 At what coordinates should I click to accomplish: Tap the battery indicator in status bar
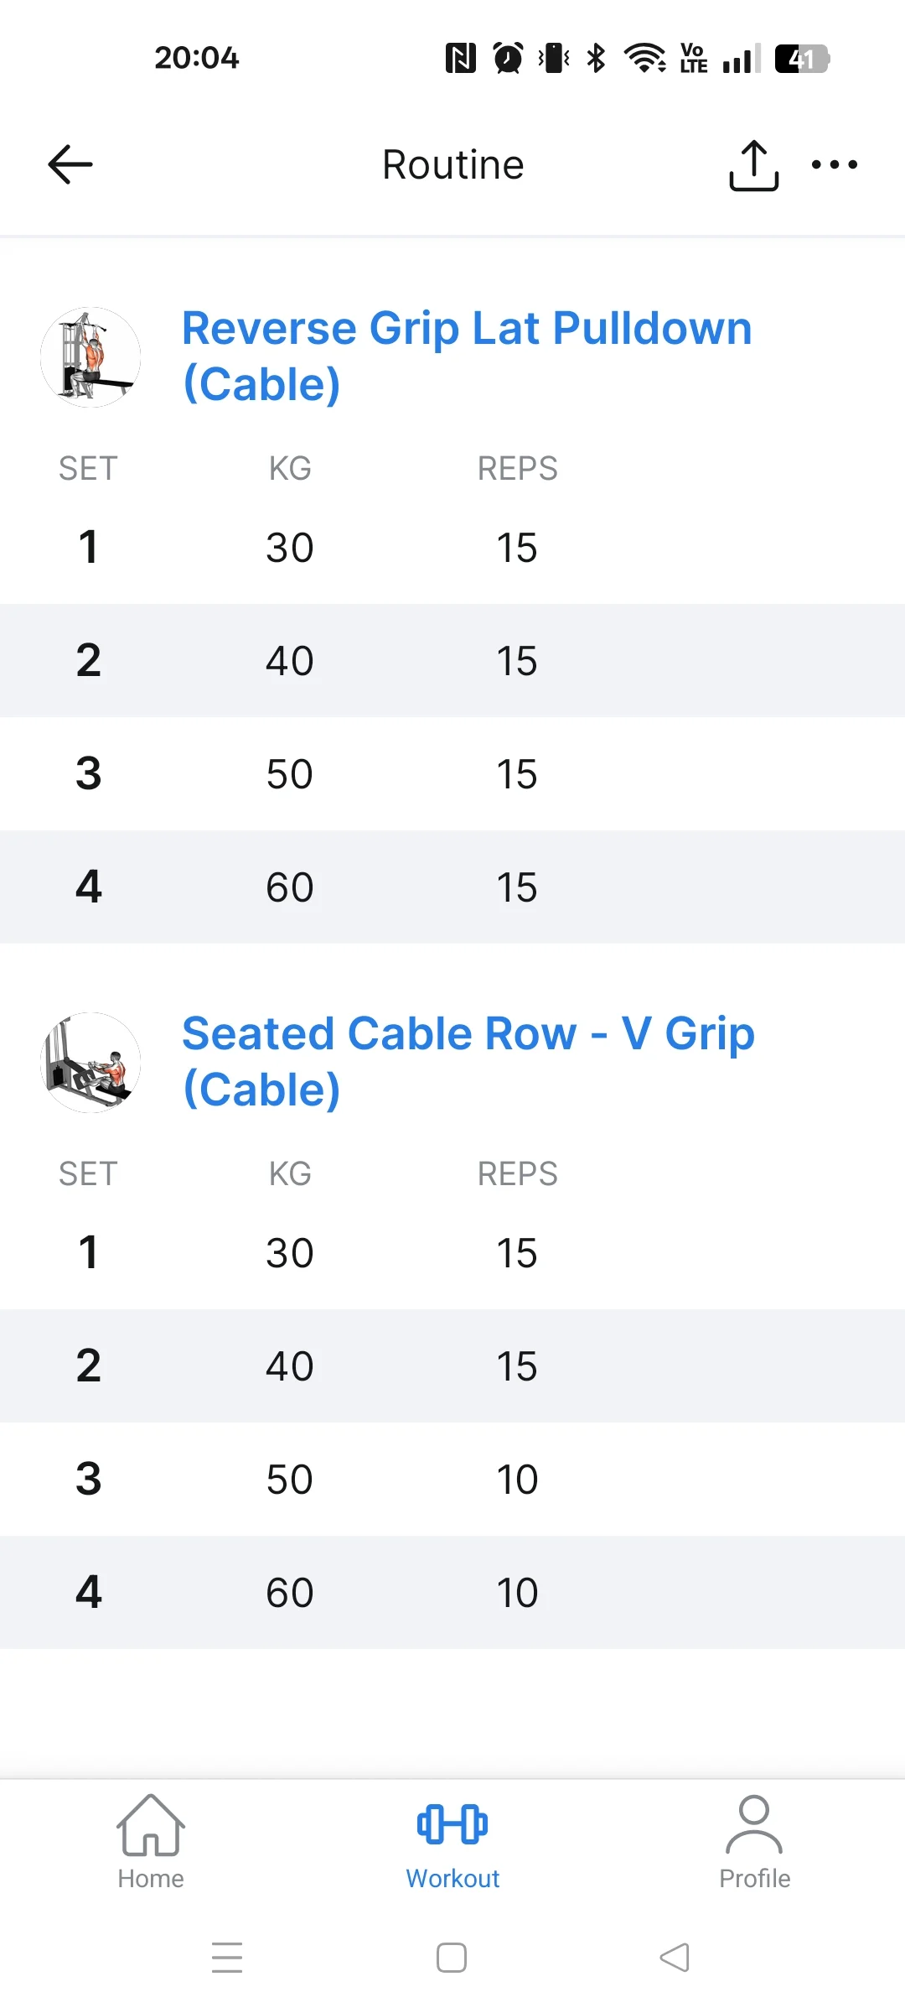pyautogui.click(x=801, y=59)
